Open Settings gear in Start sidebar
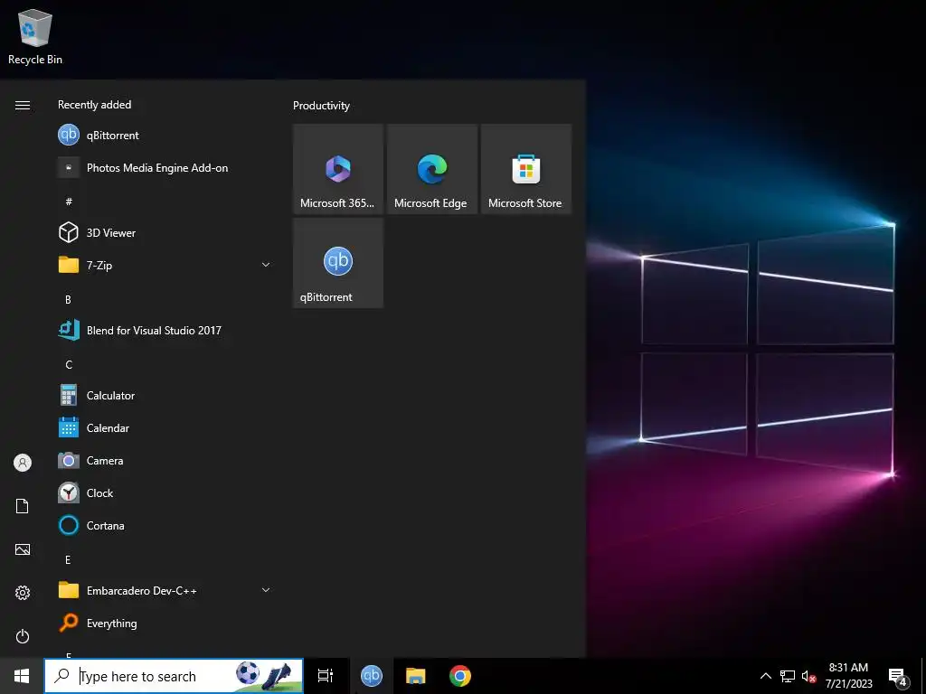This screenshot has width=926, height=694. point(23,593)
